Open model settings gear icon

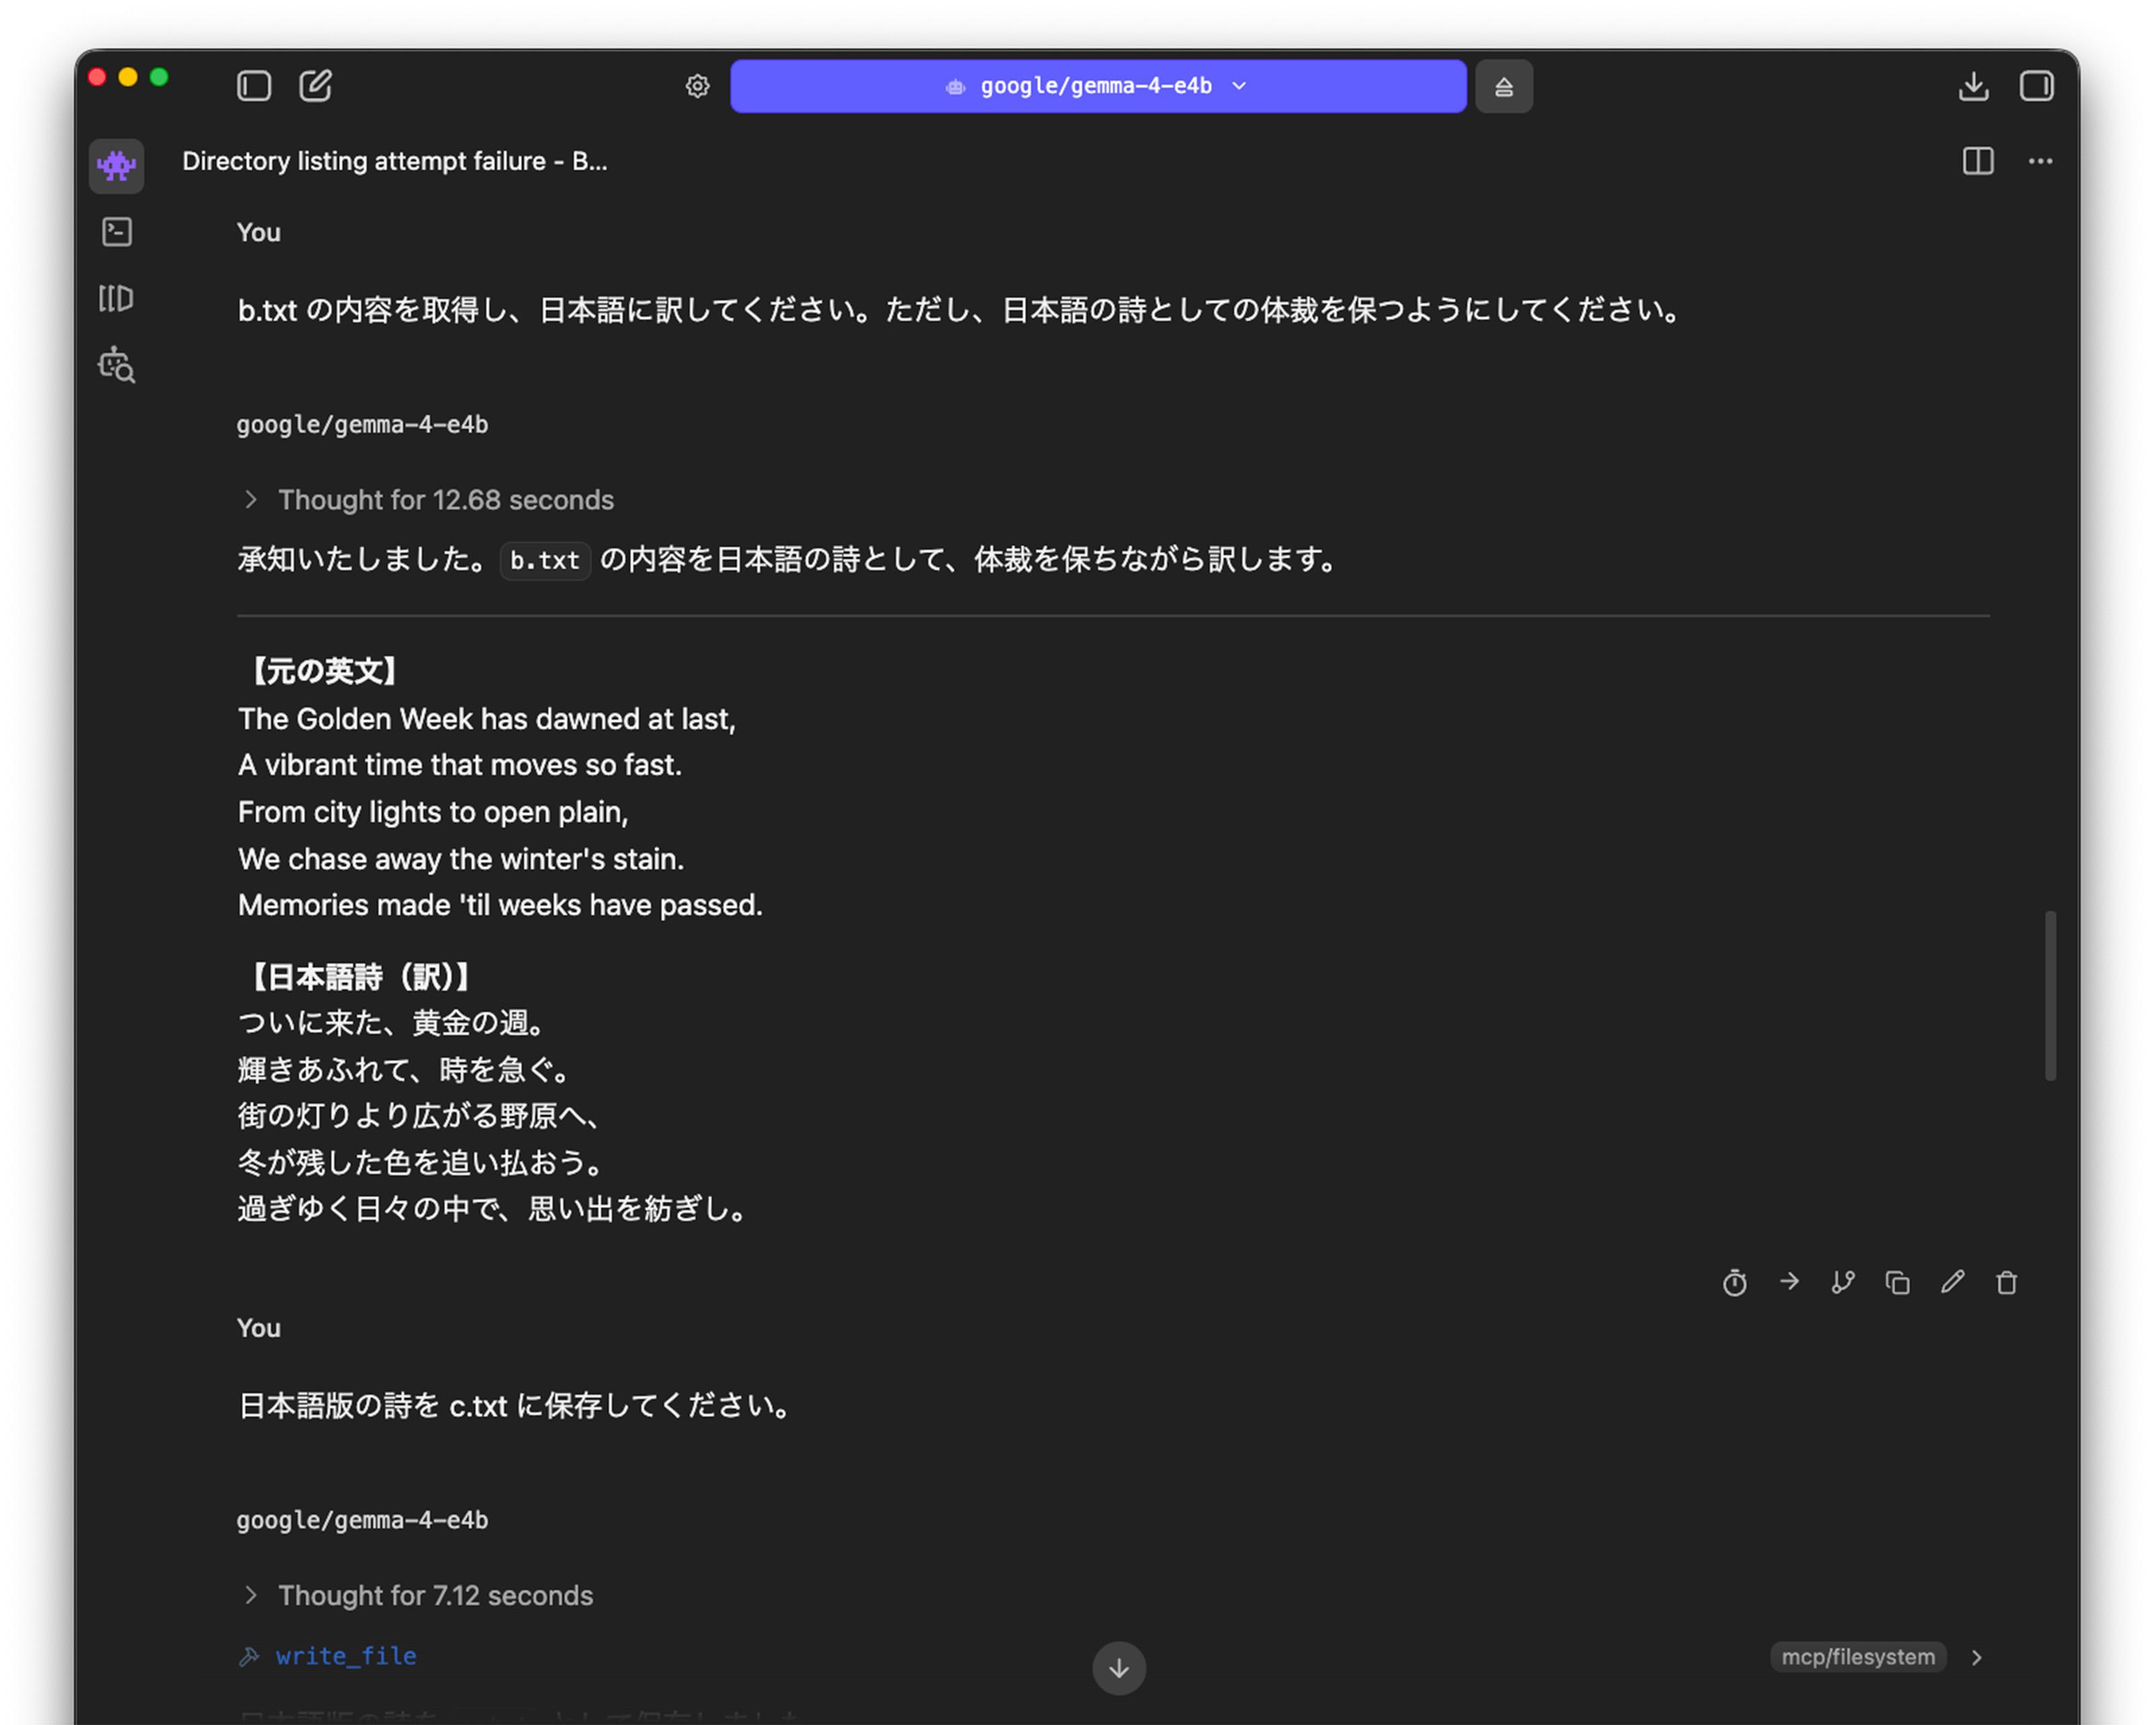tap(698, 86)
